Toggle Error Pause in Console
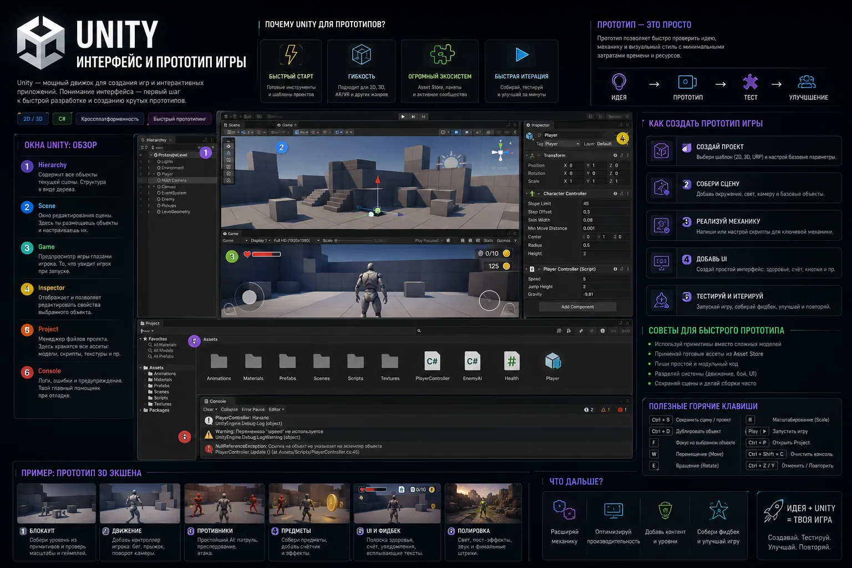The height and width of the screenshot is (568, 852). click(253, 409)
